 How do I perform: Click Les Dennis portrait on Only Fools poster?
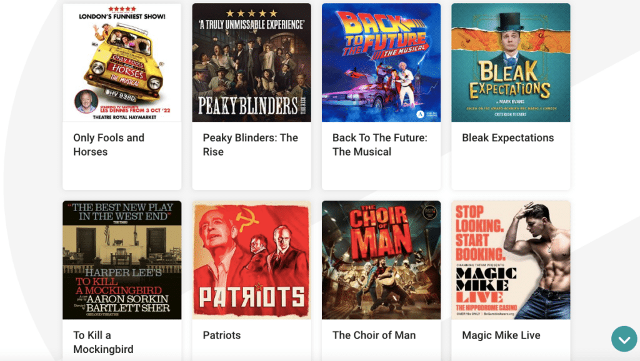click(x=86, y=101)
